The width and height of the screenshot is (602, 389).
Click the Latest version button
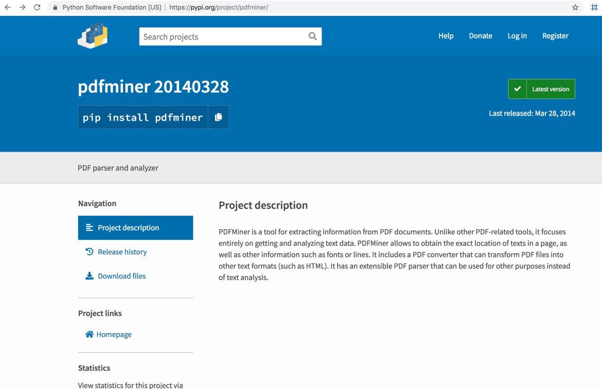[542, 89]
